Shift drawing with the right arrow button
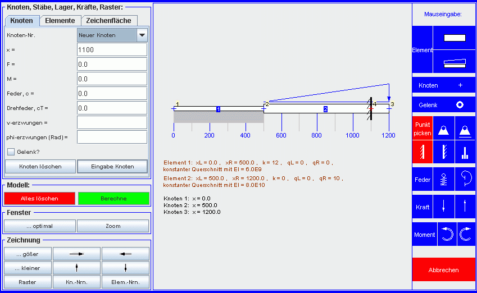This screenshot has width=477, height=293. 76,254
